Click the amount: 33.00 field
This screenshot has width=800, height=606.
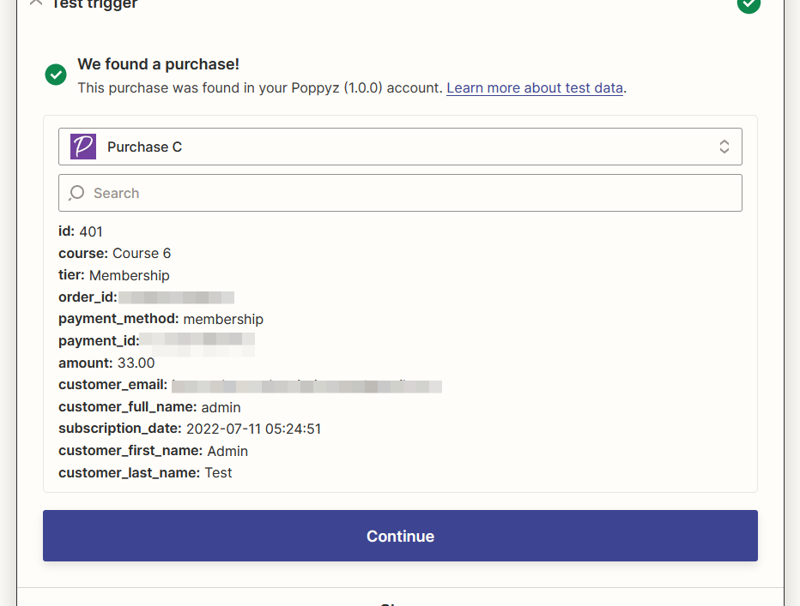(106, 363)
